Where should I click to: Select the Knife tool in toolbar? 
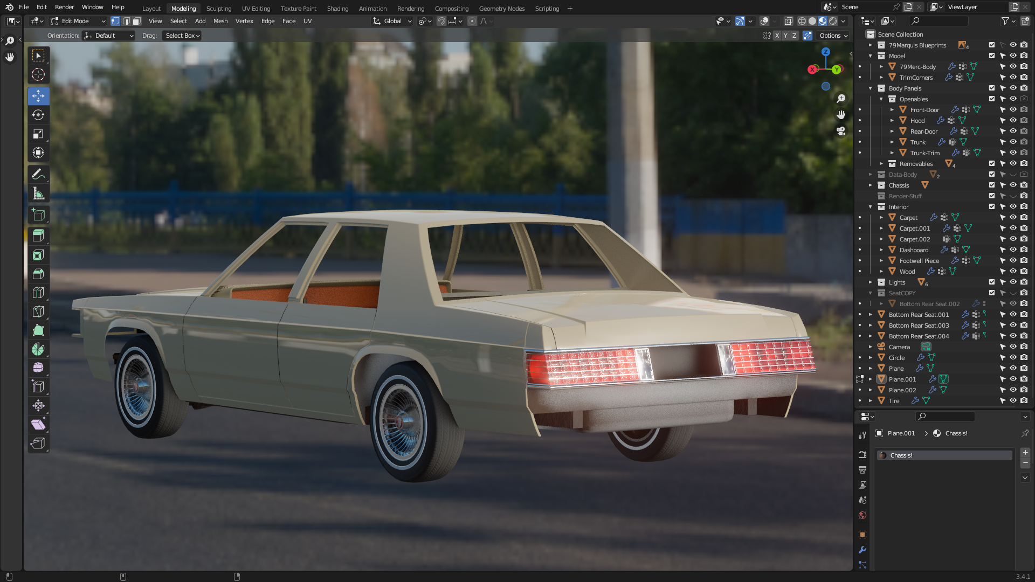click(x=38, y=311)
